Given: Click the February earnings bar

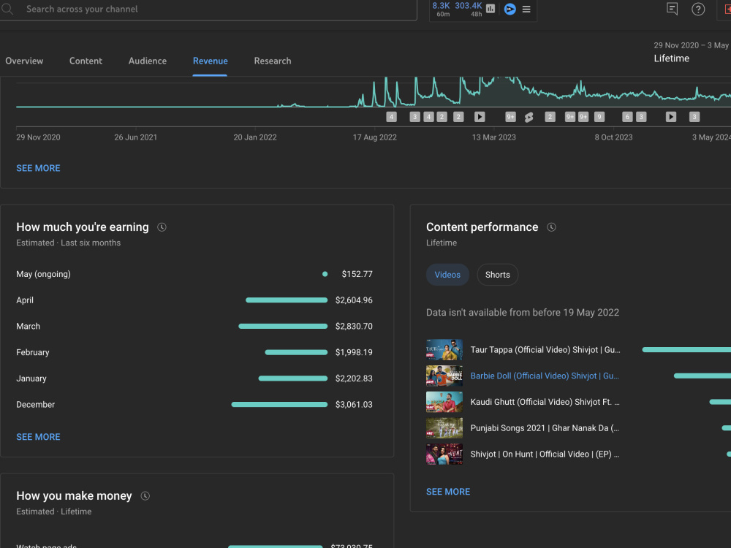Looking at the screenshot, I should click(296, 352).
